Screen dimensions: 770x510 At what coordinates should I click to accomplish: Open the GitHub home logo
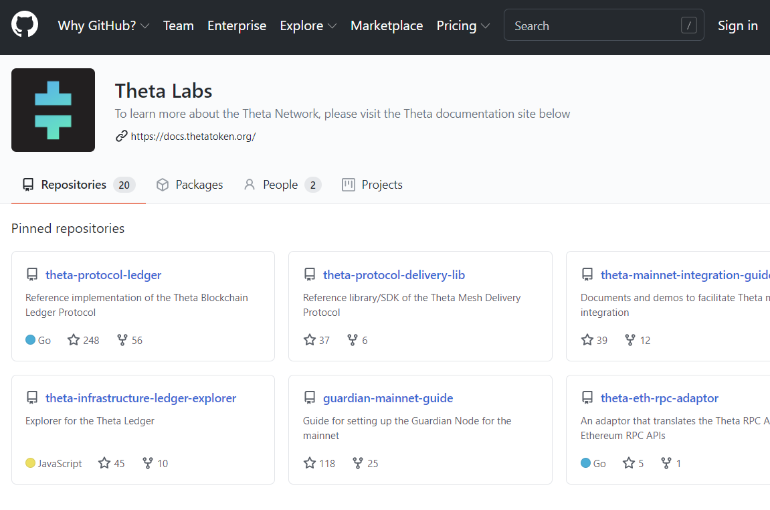pos(25,25)
